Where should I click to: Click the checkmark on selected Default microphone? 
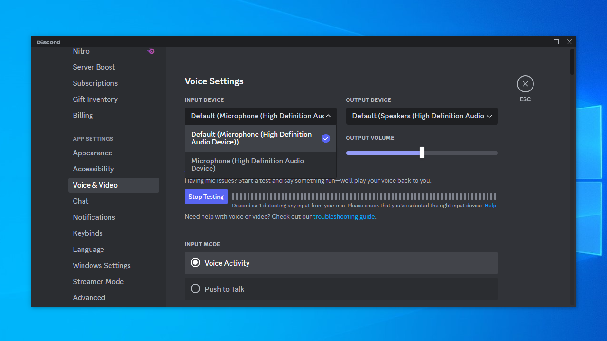326,138
